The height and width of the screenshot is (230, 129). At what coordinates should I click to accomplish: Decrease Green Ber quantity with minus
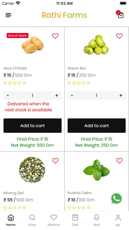point(72,96)
